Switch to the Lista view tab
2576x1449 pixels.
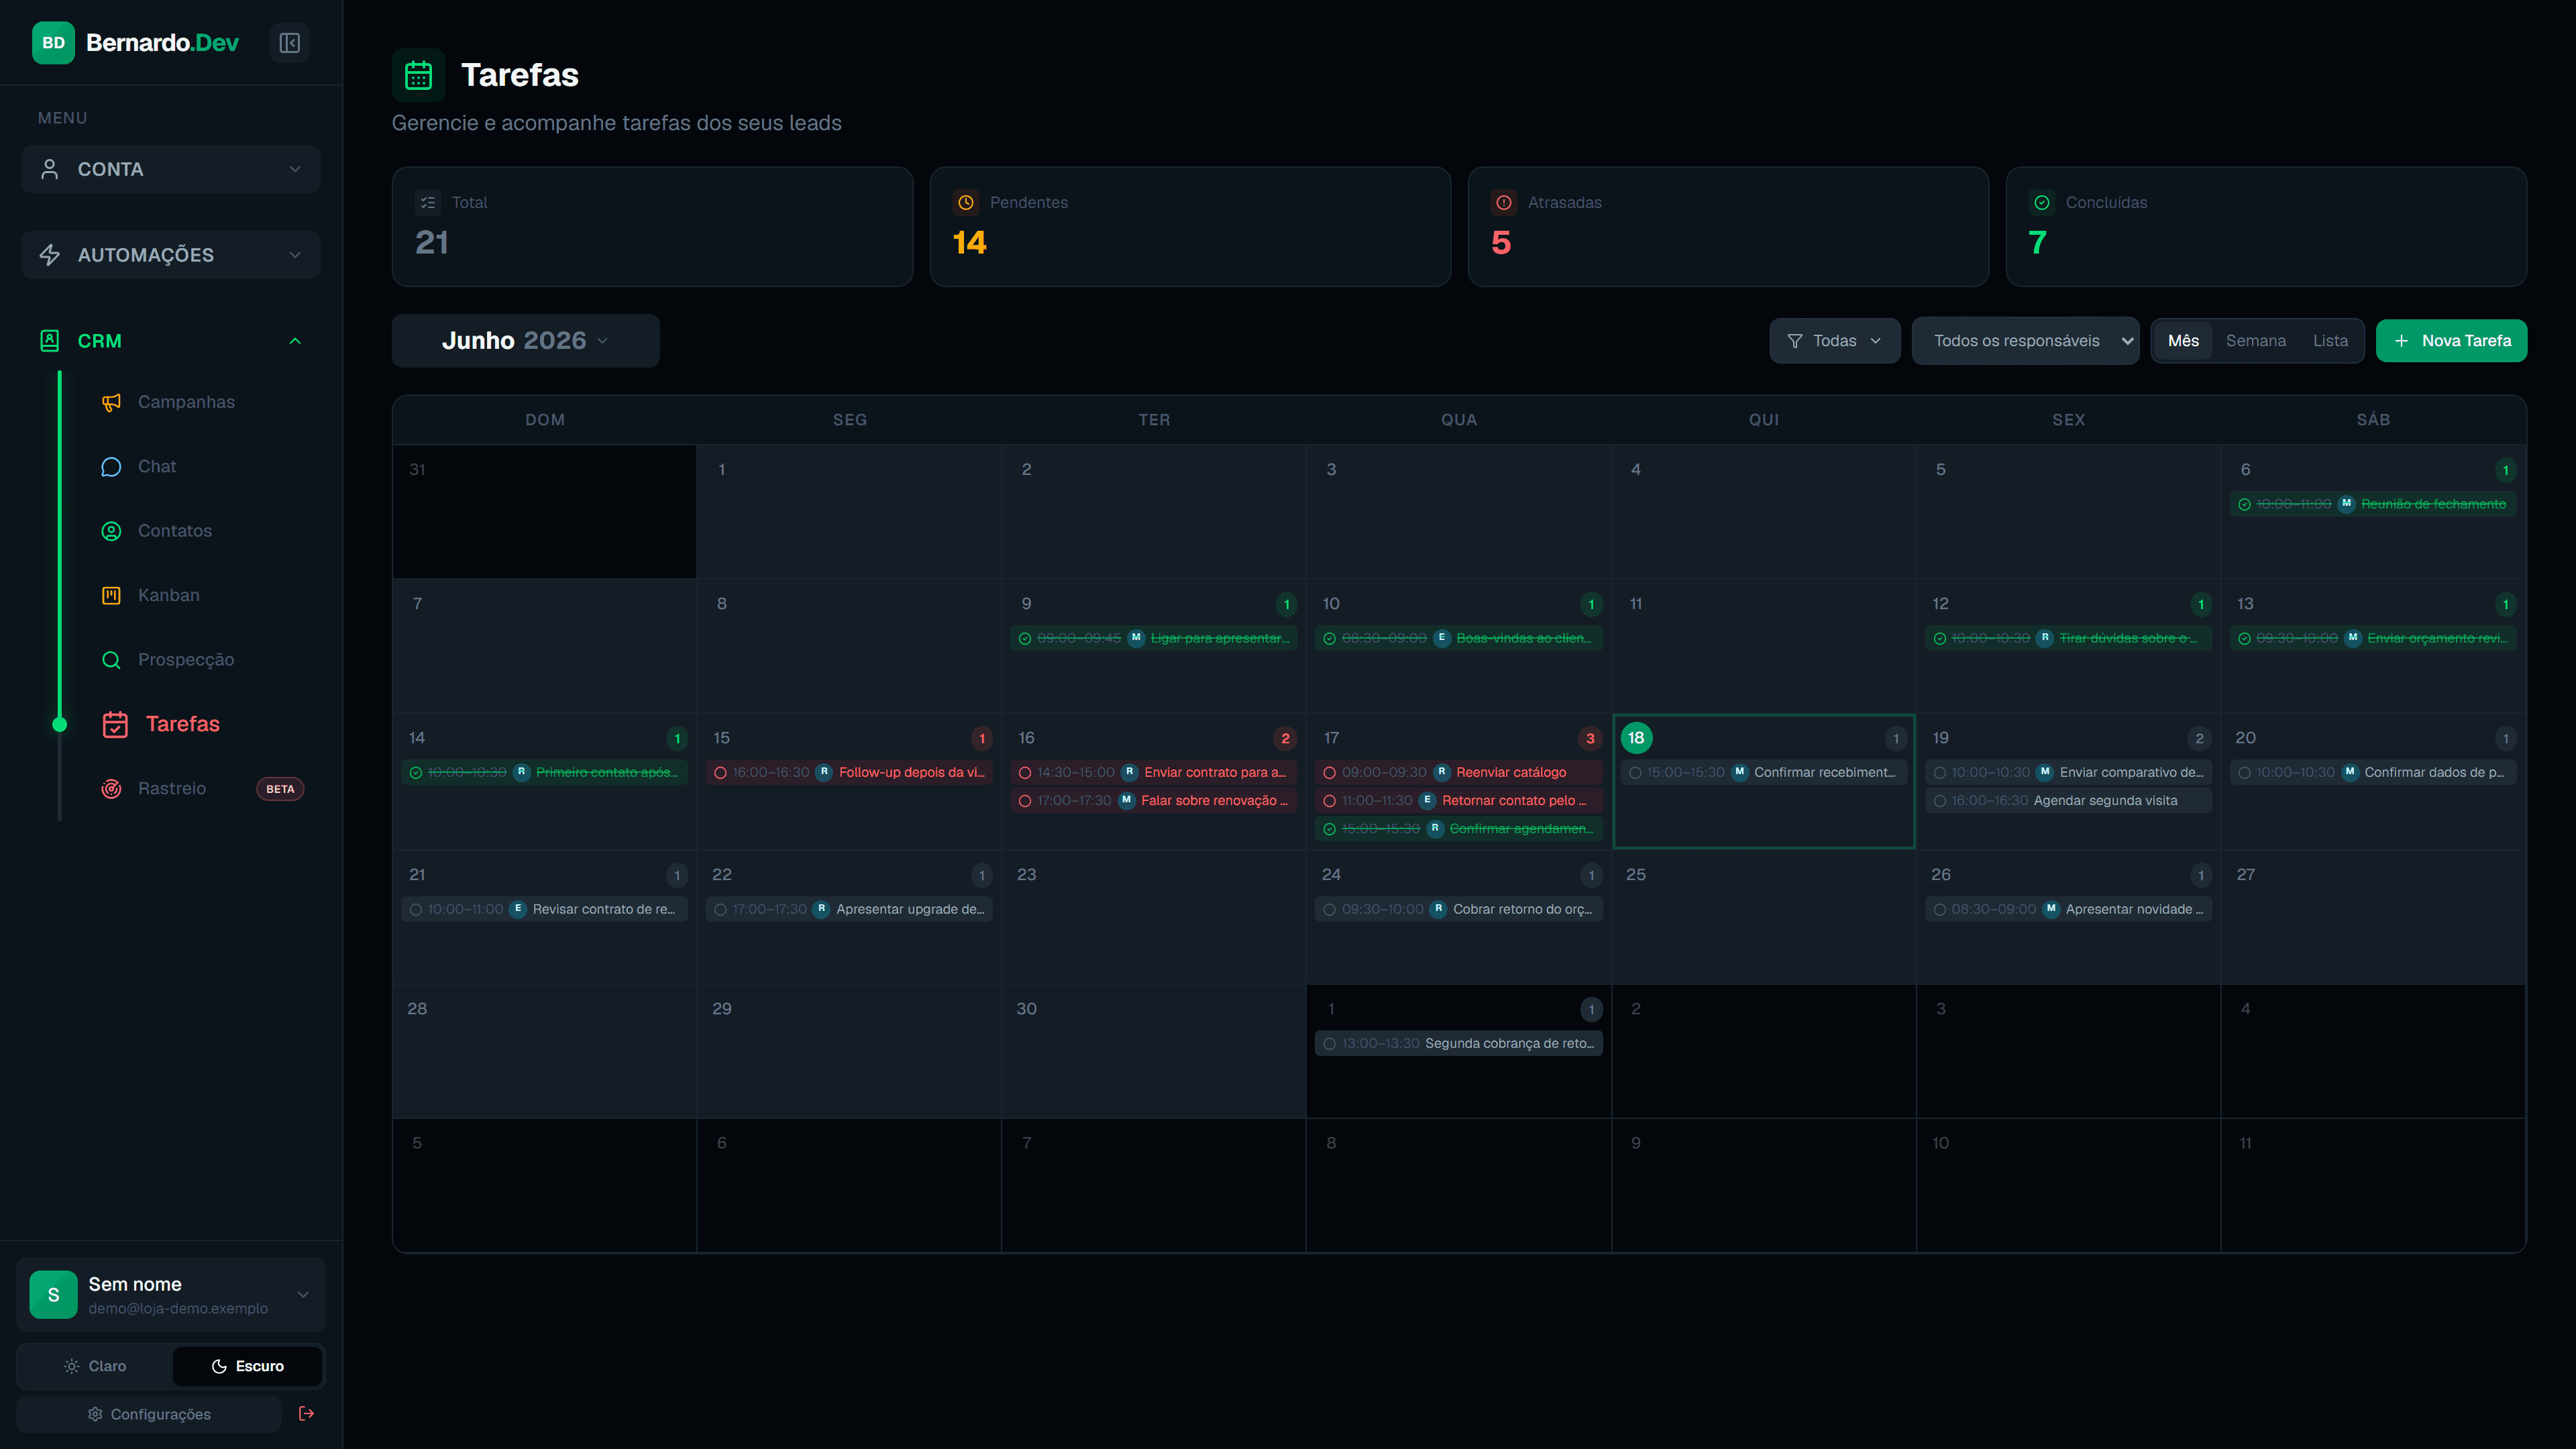pyautogui.click(x=2330, y=341)
